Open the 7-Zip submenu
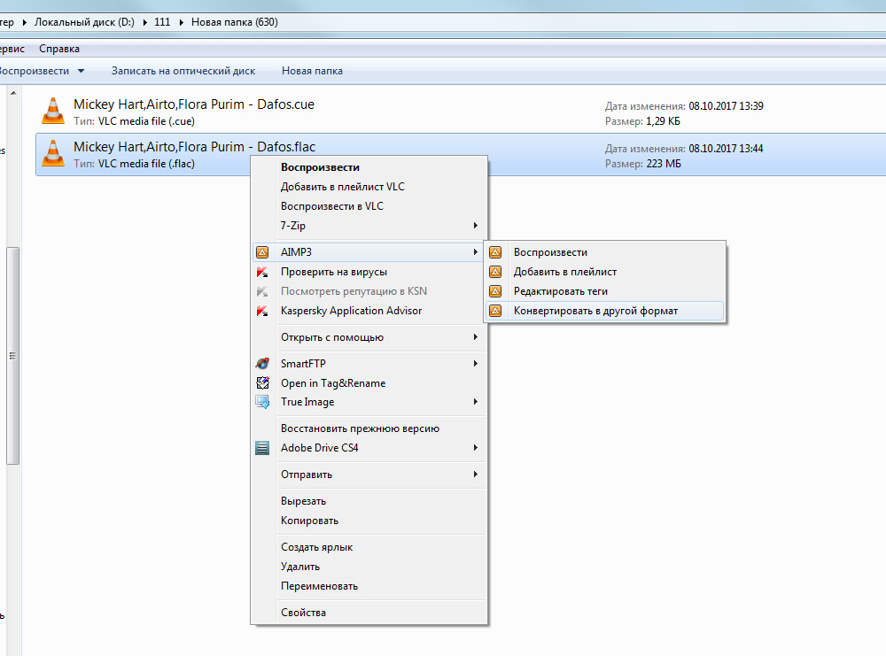This screenshot has height=656, width=886. coord(369,226)
